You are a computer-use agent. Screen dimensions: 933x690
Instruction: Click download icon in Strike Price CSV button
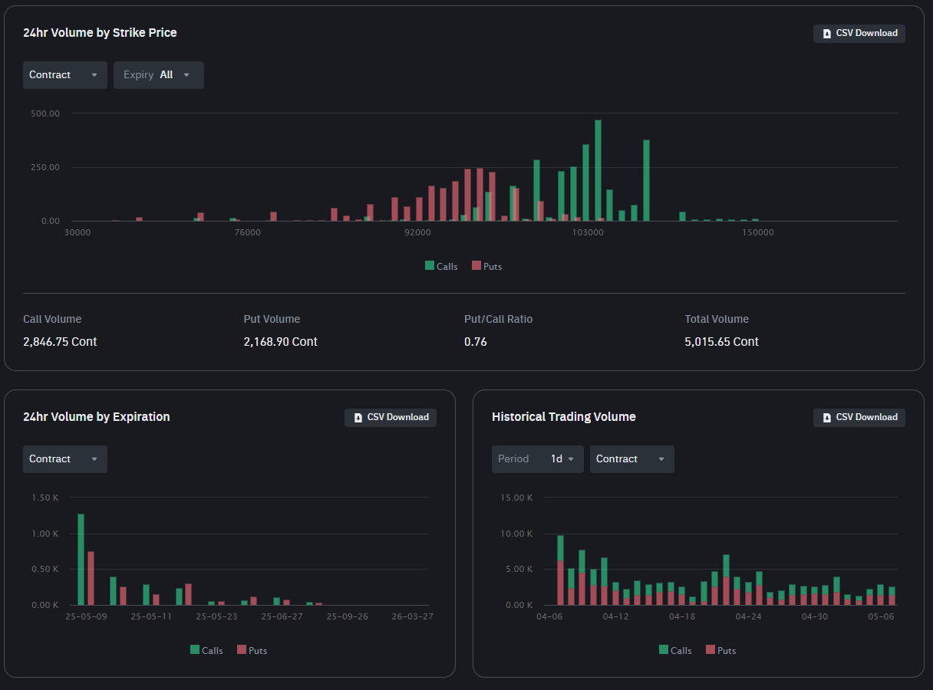coord(826,34)
